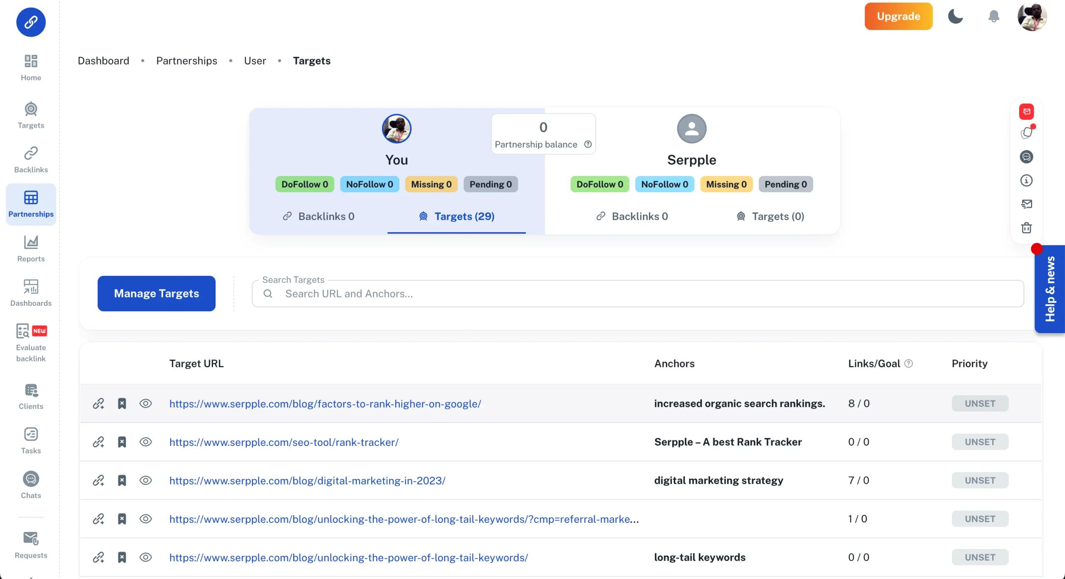This screenshot has width=1065, height=579.
Task: Open the notifications bell
Action: pos(994,16)
